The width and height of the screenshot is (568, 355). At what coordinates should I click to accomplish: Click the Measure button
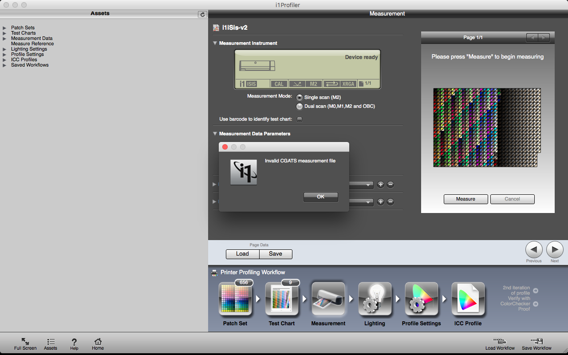466,199
